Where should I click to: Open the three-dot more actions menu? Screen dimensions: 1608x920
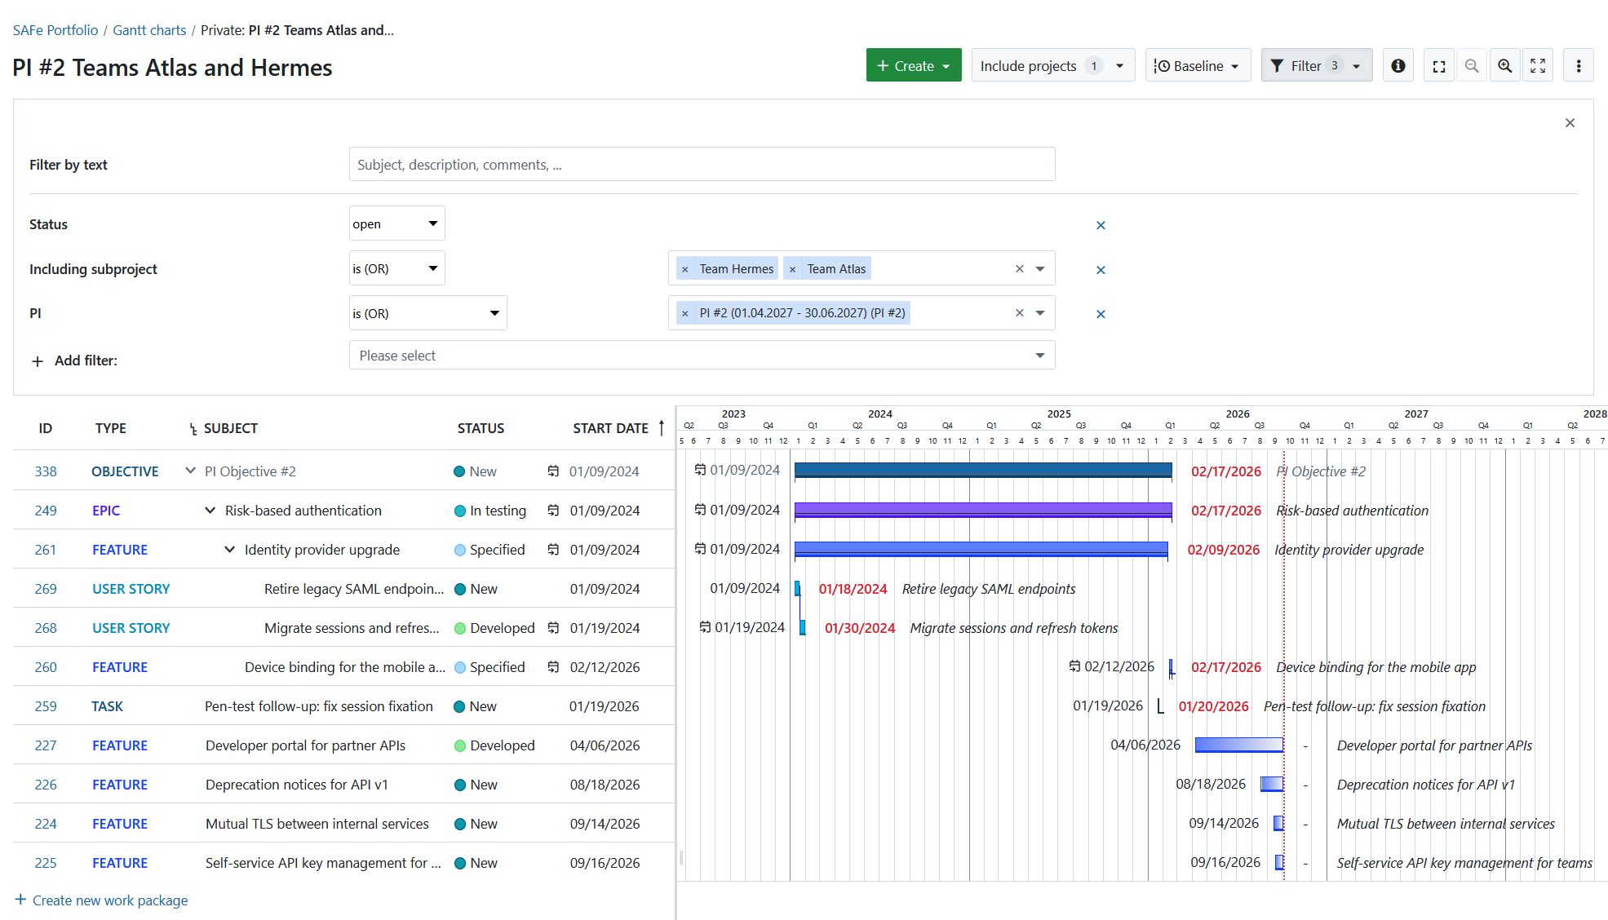pyautogui.click(x=1579, y=66)
